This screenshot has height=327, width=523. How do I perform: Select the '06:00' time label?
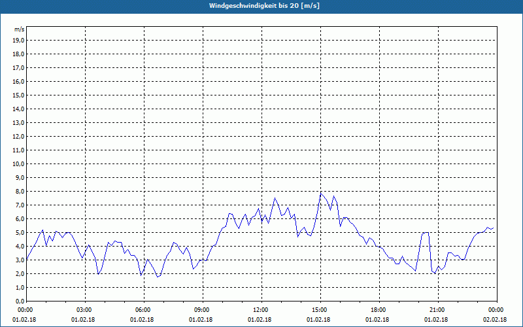(144, 310)
